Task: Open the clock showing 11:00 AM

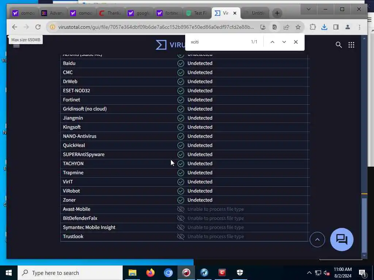Action: (343, 273)
